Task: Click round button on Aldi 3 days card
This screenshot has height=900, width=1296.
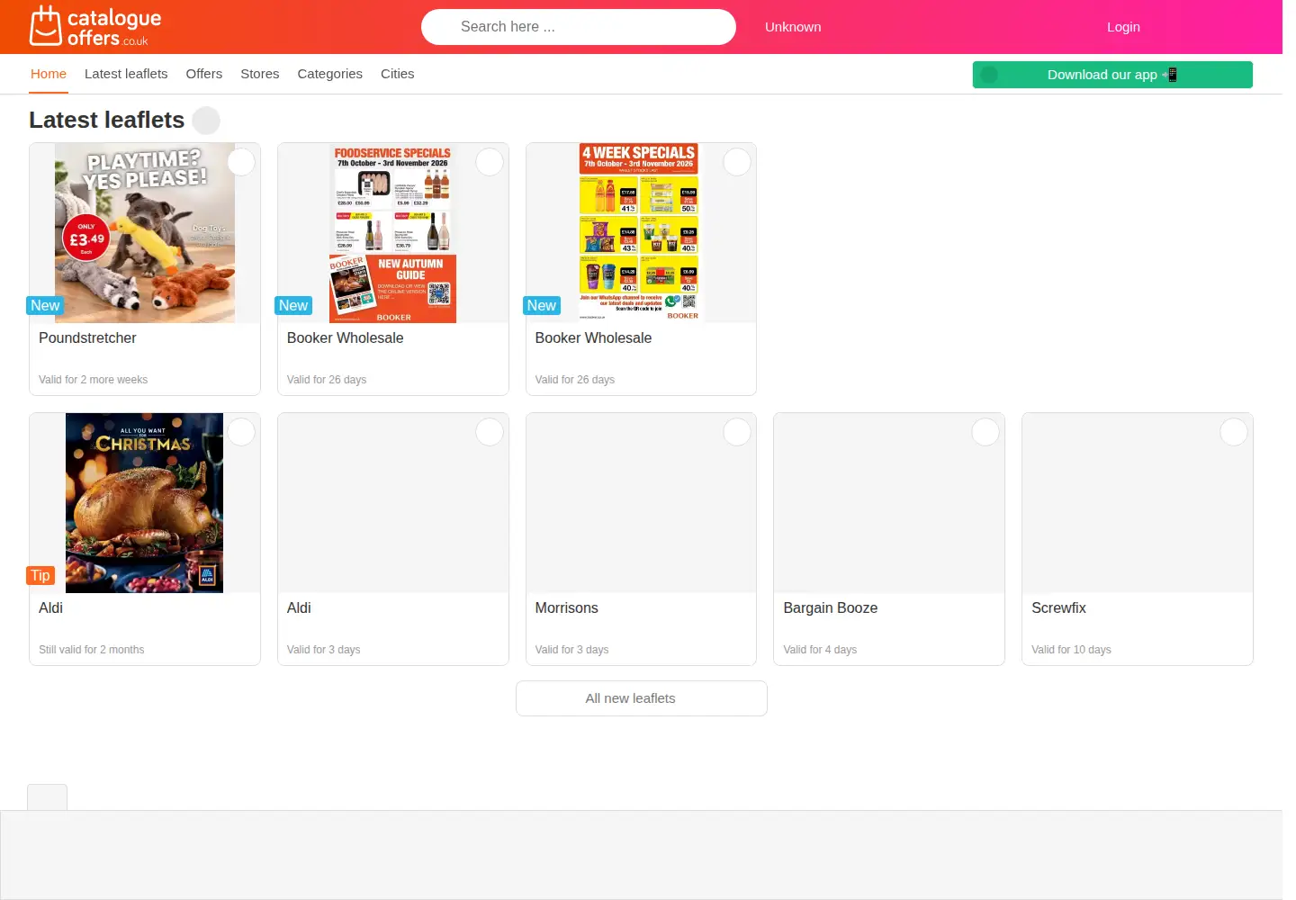Action: 490,432
